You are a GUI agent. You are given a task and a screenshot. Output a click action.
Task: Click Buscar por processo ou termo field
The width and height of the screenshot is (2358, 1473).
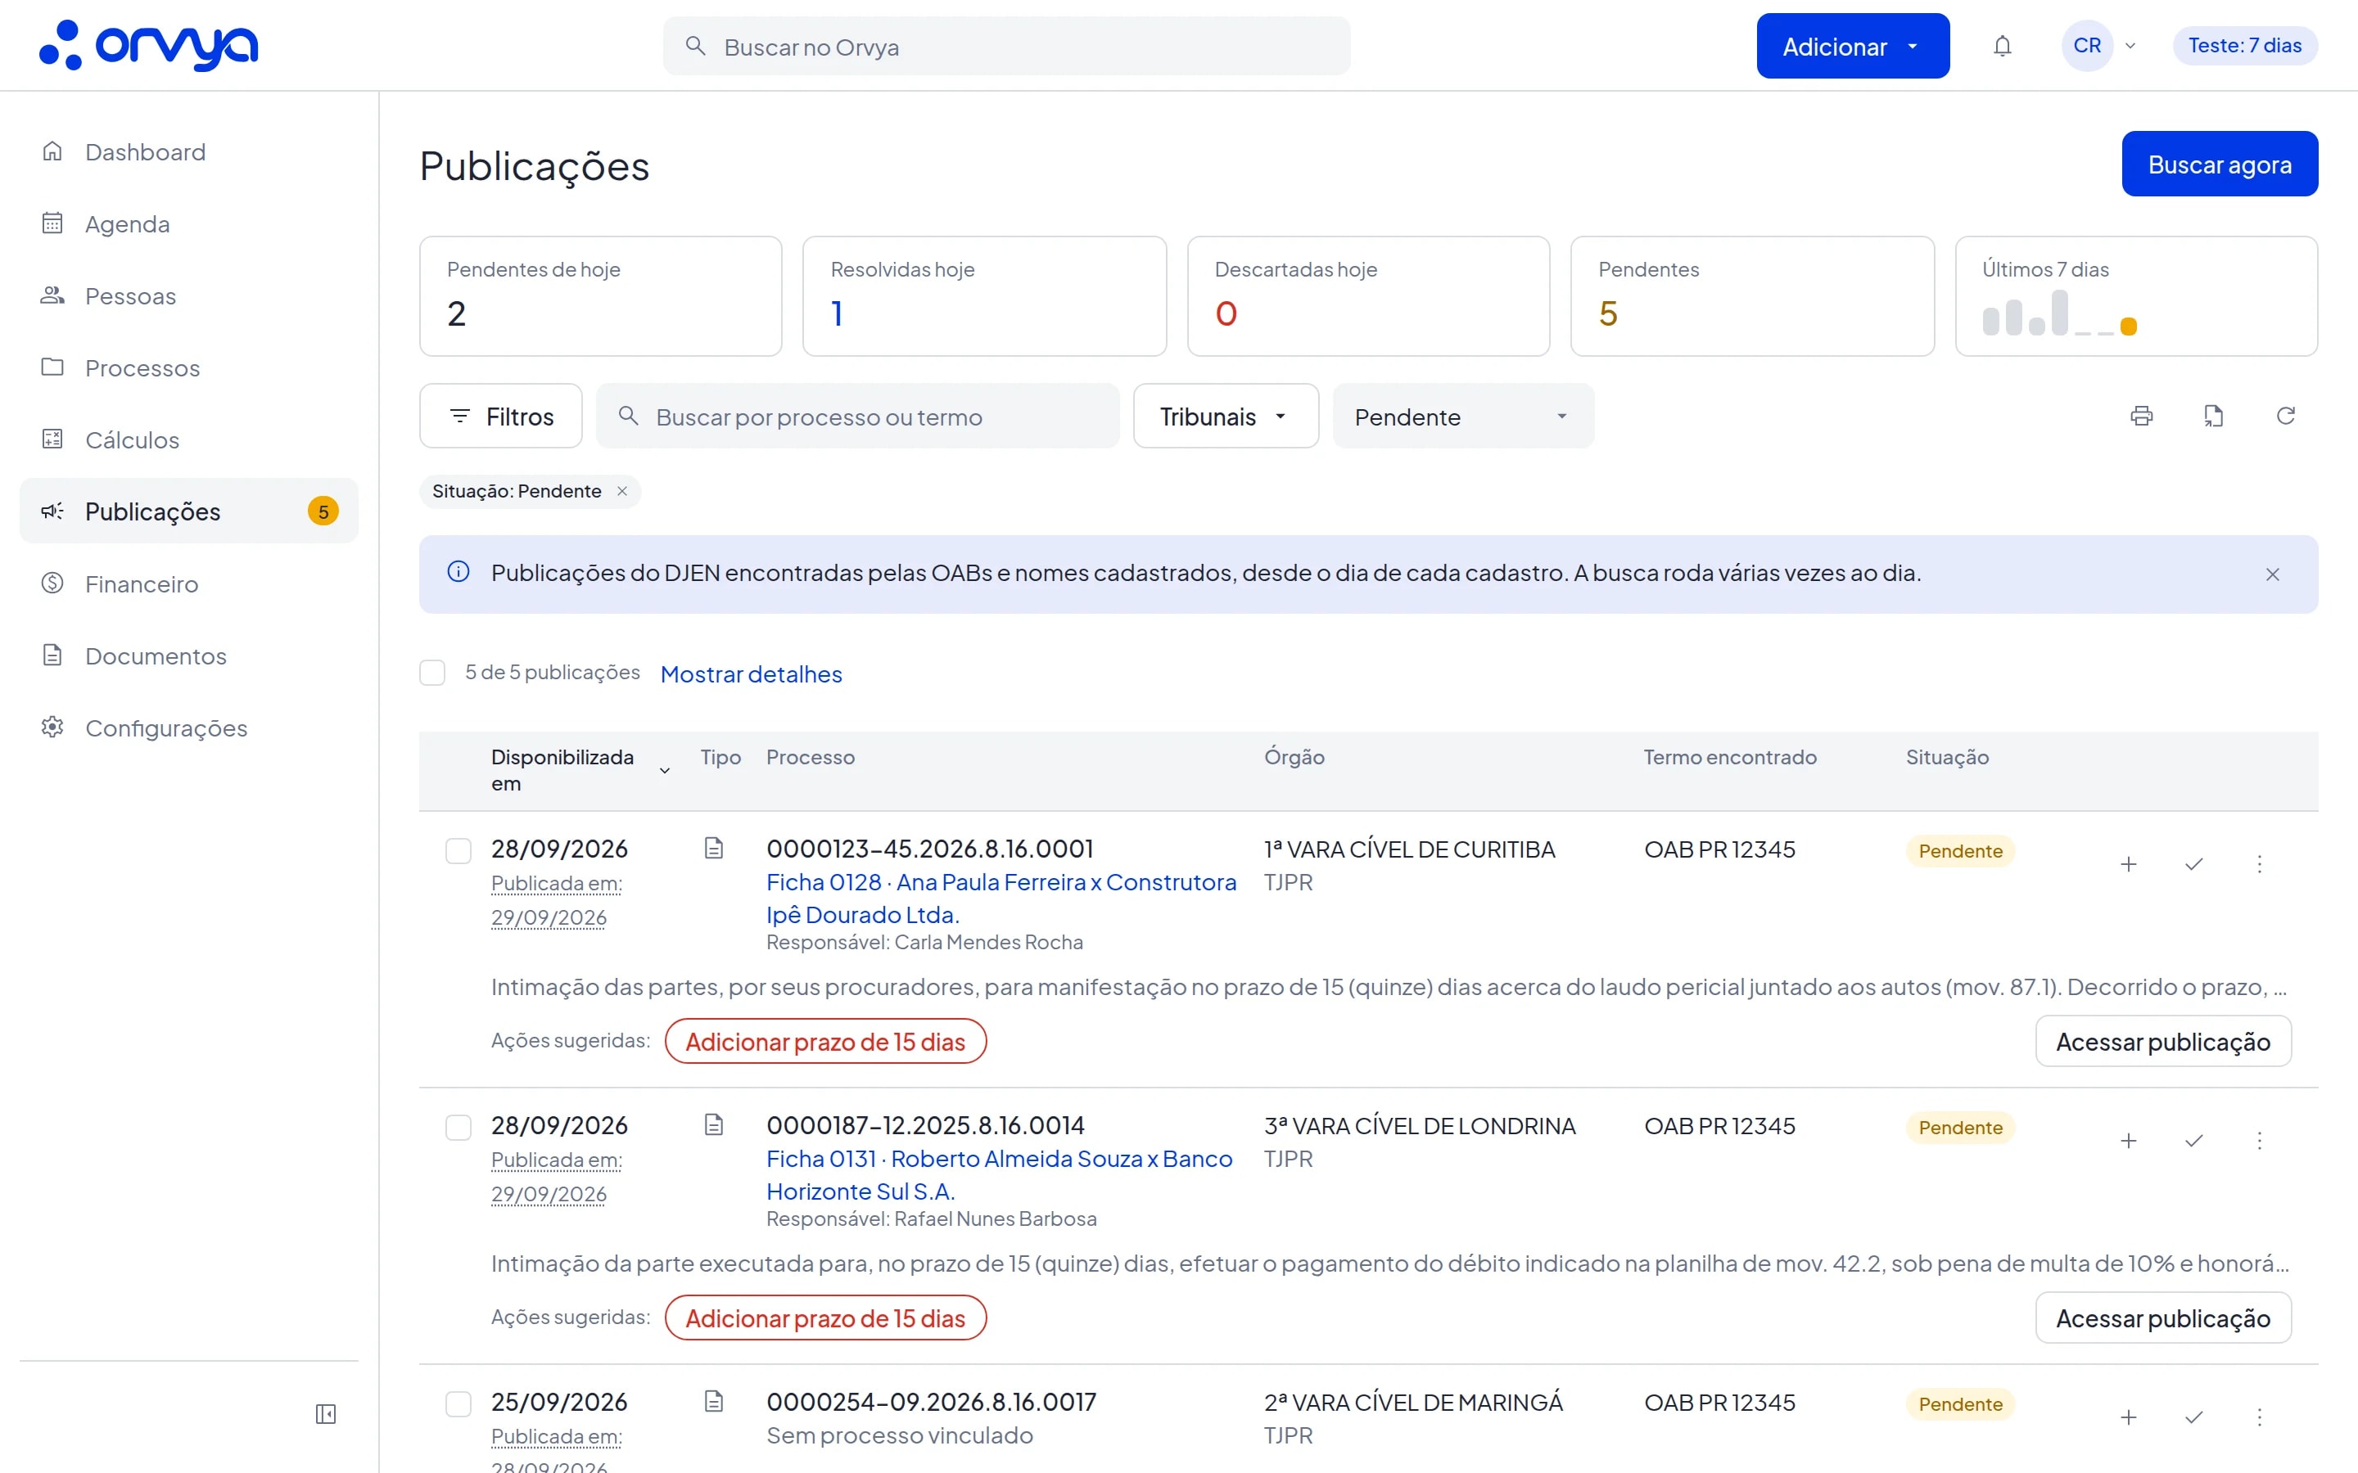coord(857,416)
